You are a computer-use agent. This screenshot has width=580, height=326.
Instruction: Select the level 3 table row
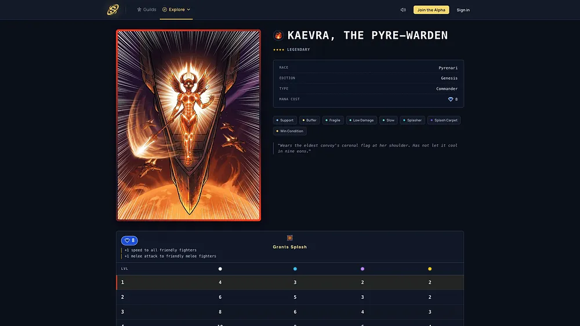[x=290, y=312]
